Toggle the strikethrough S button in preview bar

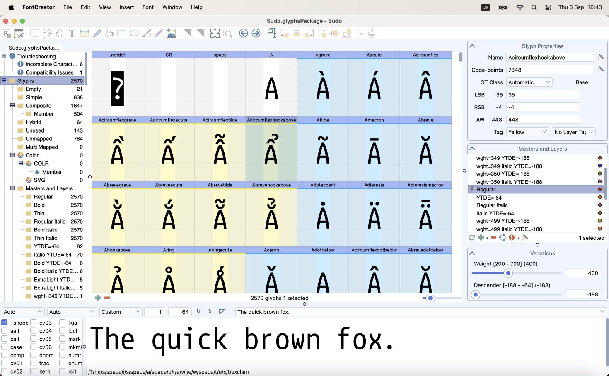(210, 311)
